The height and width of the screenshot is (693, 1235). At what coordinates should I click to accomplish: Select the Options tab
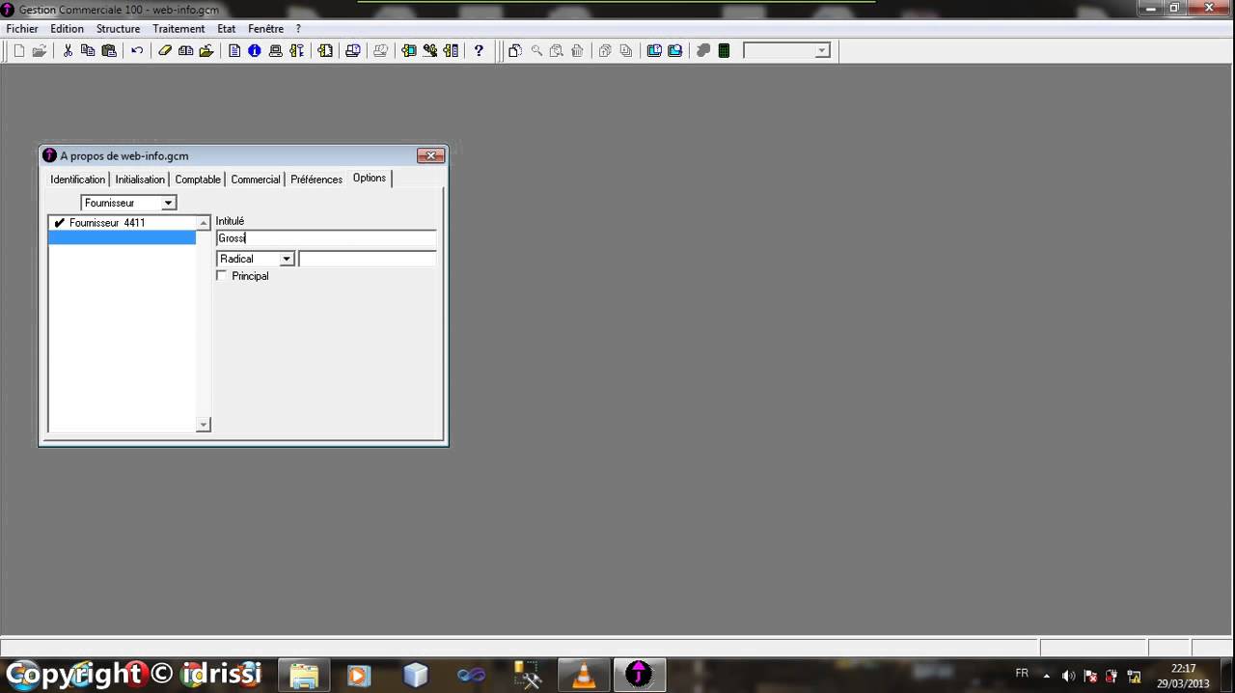pos(370,178)
